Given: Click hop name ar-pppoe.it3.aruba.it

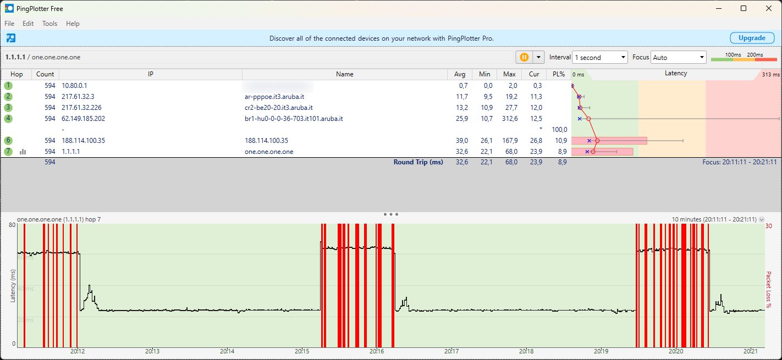Looking at the screenshot, I should click(274, 97).
